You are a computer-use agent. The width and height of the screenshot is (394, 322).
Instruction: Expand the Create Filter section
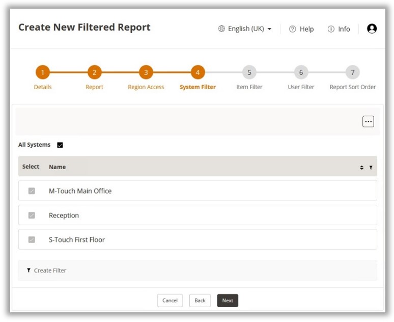pyautogui.click(x=50, y=271)
